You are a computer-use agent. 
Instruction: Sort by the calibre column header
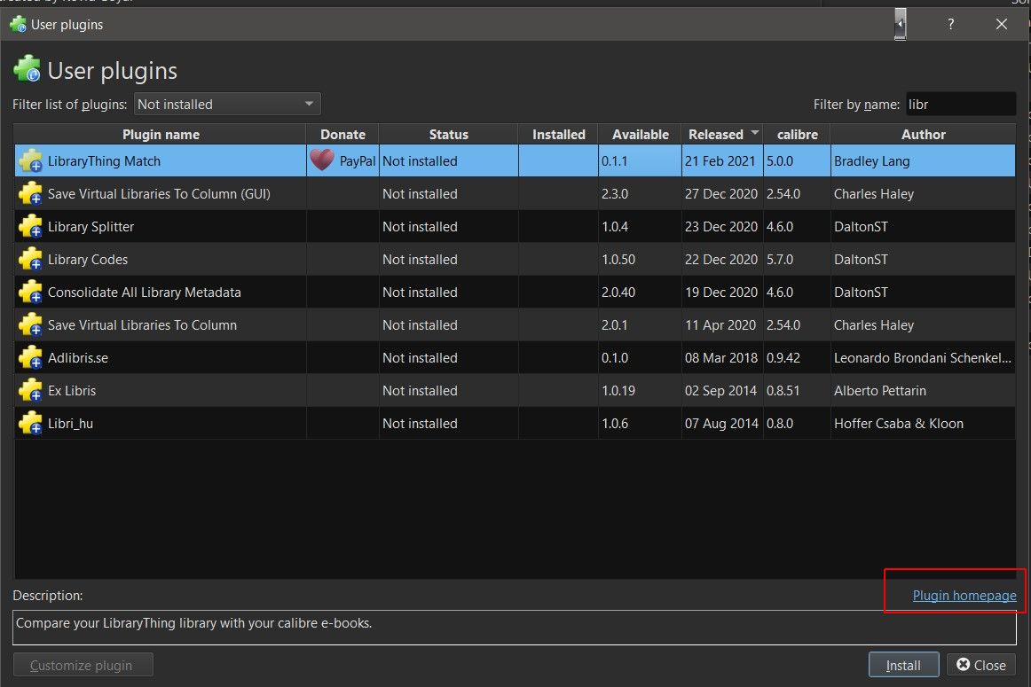click(x=797, y=135)
